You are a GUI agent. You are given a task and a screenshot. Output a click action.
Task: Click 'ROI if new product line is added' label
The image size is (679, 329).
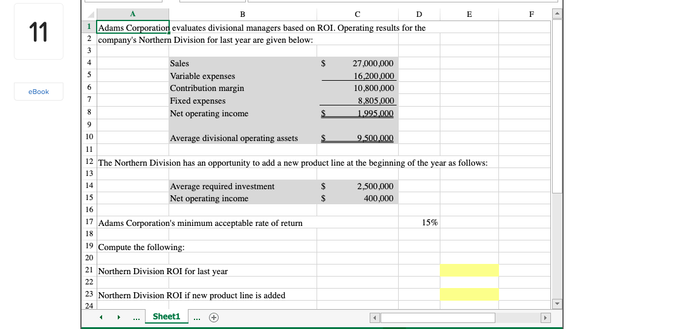225,295
